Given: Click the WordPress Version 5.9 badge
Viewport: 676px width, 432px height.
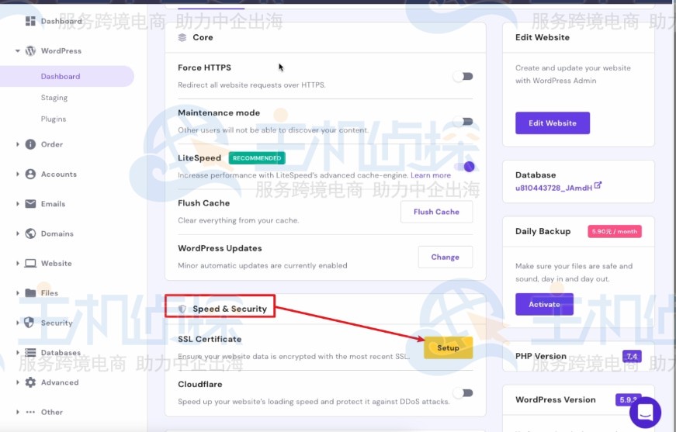Looking at the screenshot, I should coord(628,399).
